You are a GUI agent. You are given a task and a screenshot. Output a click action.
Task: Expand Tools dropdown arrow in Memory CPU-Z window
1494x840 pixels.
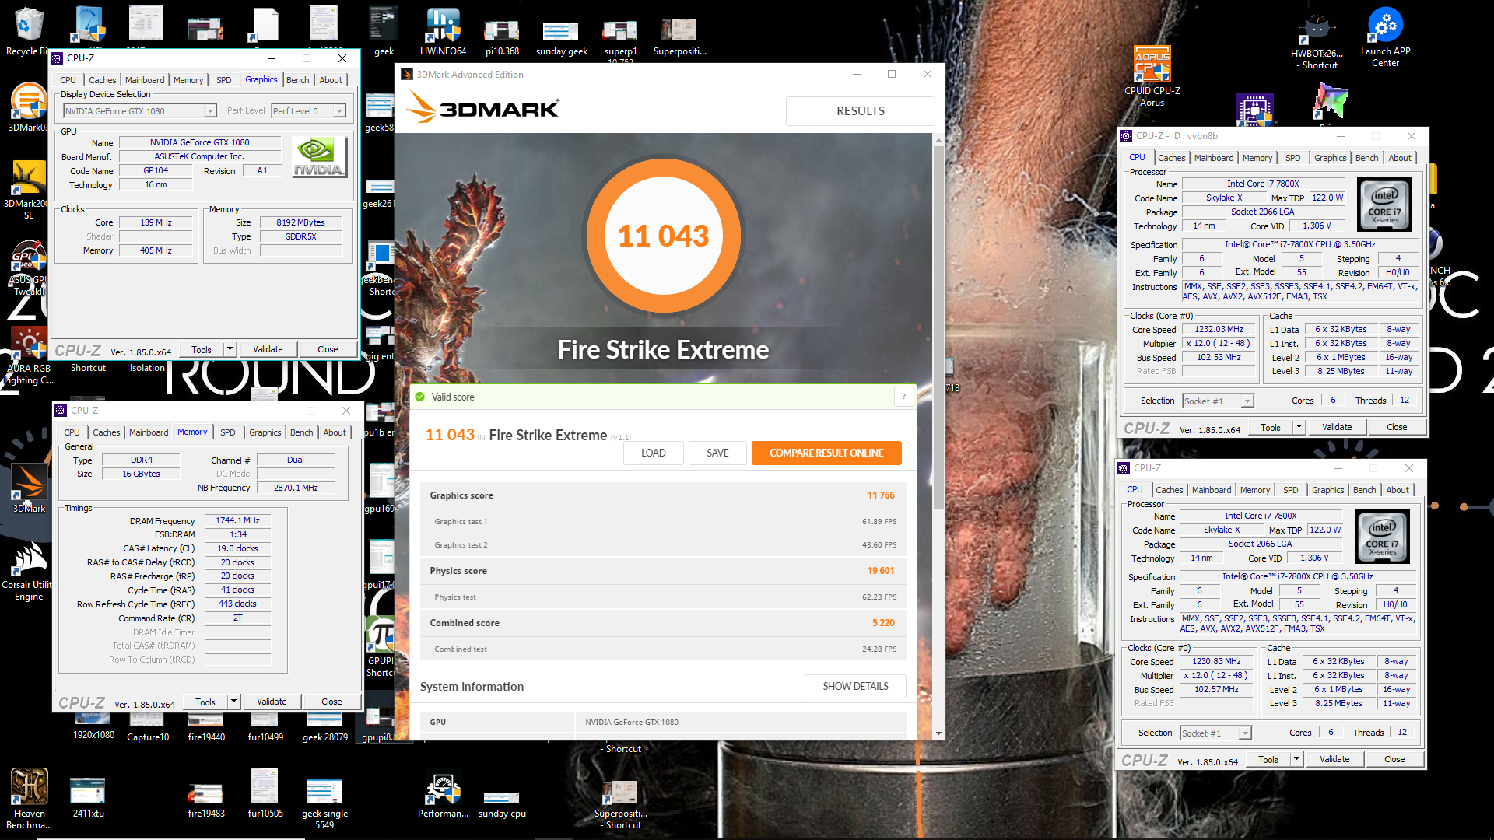click(234, 702)
